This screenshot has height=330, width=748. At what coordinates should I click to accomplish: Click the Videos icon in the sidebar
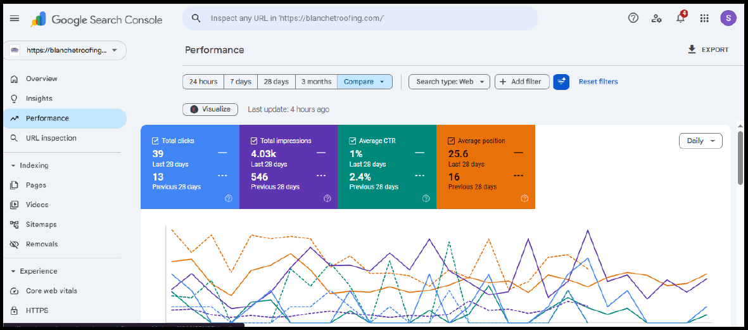click(x=15, y=205)
